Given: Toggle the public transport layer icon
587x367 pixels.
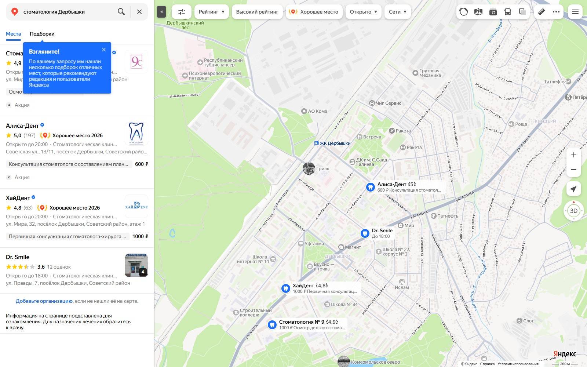Looking at the screenshot, I should pos(508,12).
